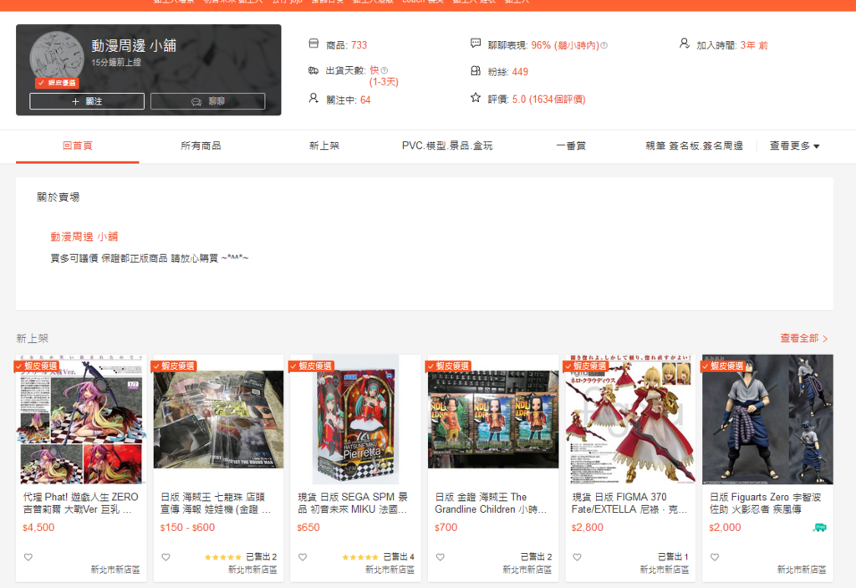
Task: Click the shop avatar image
Action: point(56,58)
